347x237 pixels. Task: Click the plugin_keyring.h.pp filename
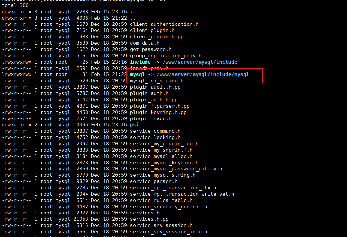158,112
